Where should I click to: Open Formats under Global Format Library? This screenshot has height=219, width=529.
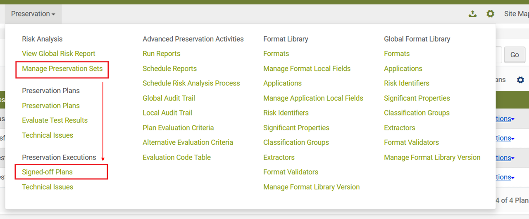396,54
